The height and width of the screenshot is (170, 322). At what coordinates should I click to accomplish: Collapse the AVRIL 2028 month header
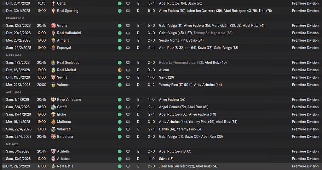[13, 92]
